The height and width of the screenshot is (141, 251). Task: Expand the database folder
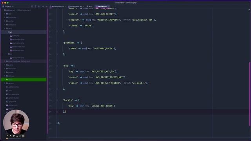pos(5,25)
